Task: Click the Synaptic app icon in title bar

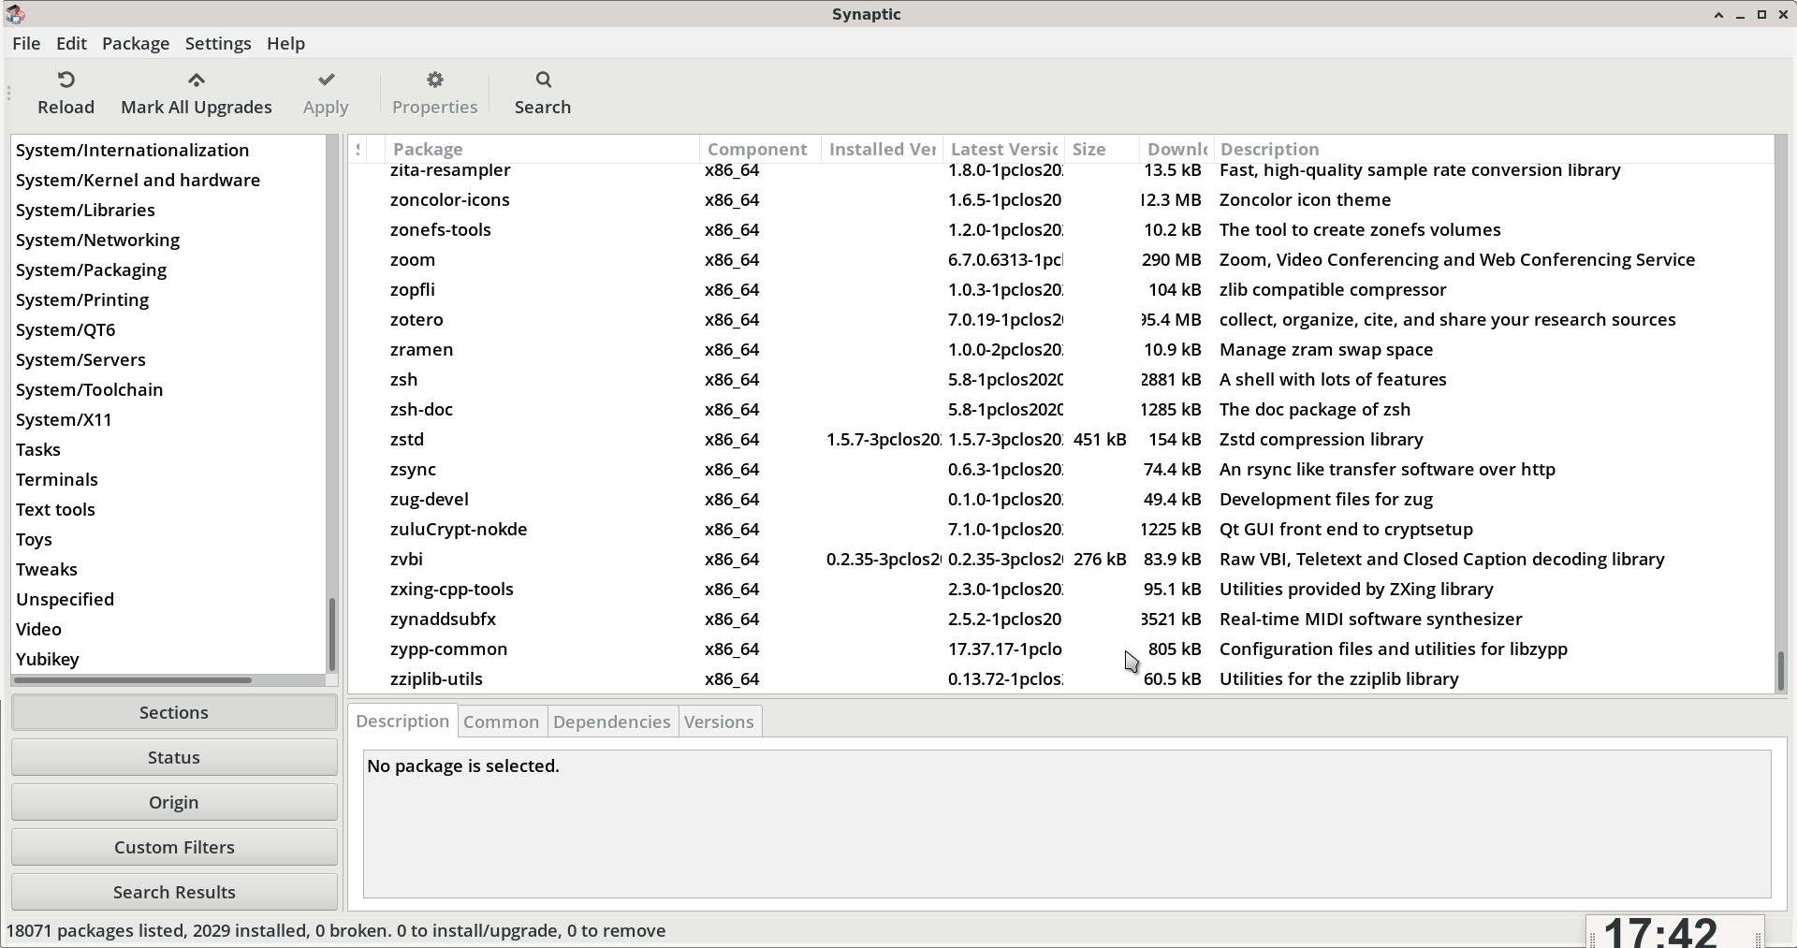Action: (15, 14)
